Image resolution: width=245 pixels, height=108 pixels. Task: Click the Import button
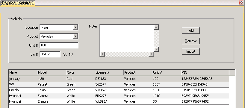[190, 51]
